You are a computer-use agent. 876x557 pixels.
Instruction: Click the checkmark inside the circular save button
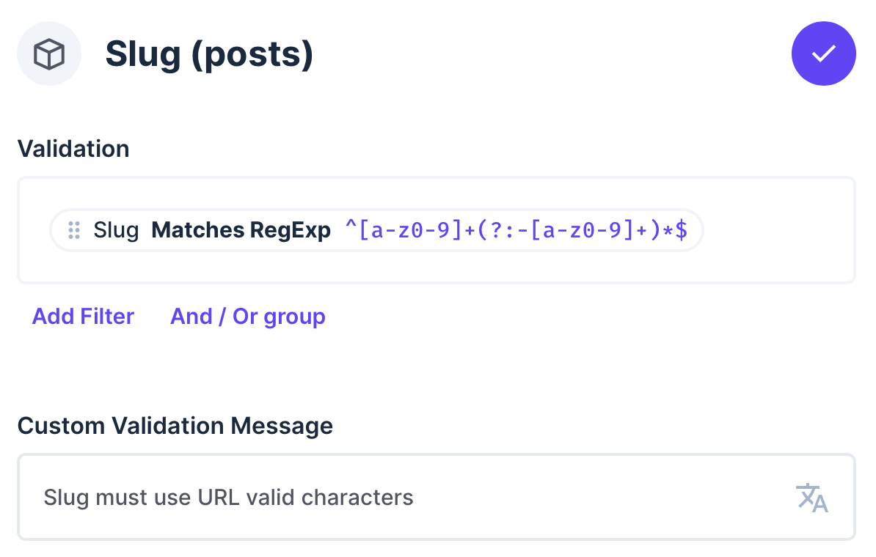[824, 54]
